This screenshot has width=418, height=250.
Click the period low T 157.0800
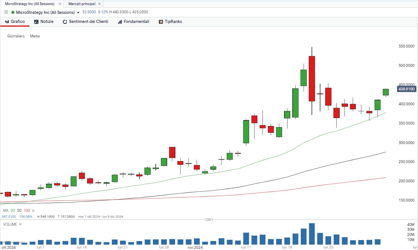click(66, 217)
